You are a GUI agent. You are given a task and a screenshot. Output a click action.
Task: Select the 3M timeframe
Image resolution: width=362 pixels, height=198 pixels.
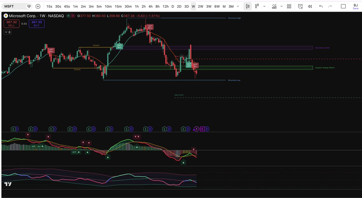click(231, 6)
